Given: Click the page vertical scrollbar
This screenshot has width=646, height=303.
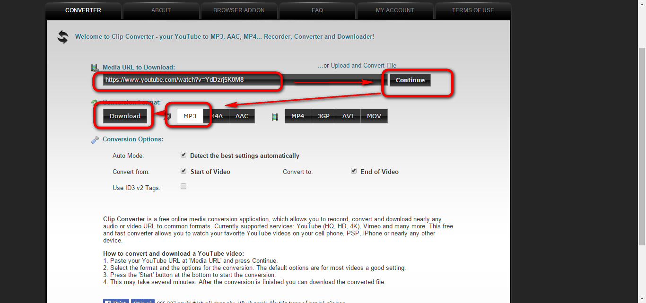Looking at the screenshot, I should coord(642,147).
